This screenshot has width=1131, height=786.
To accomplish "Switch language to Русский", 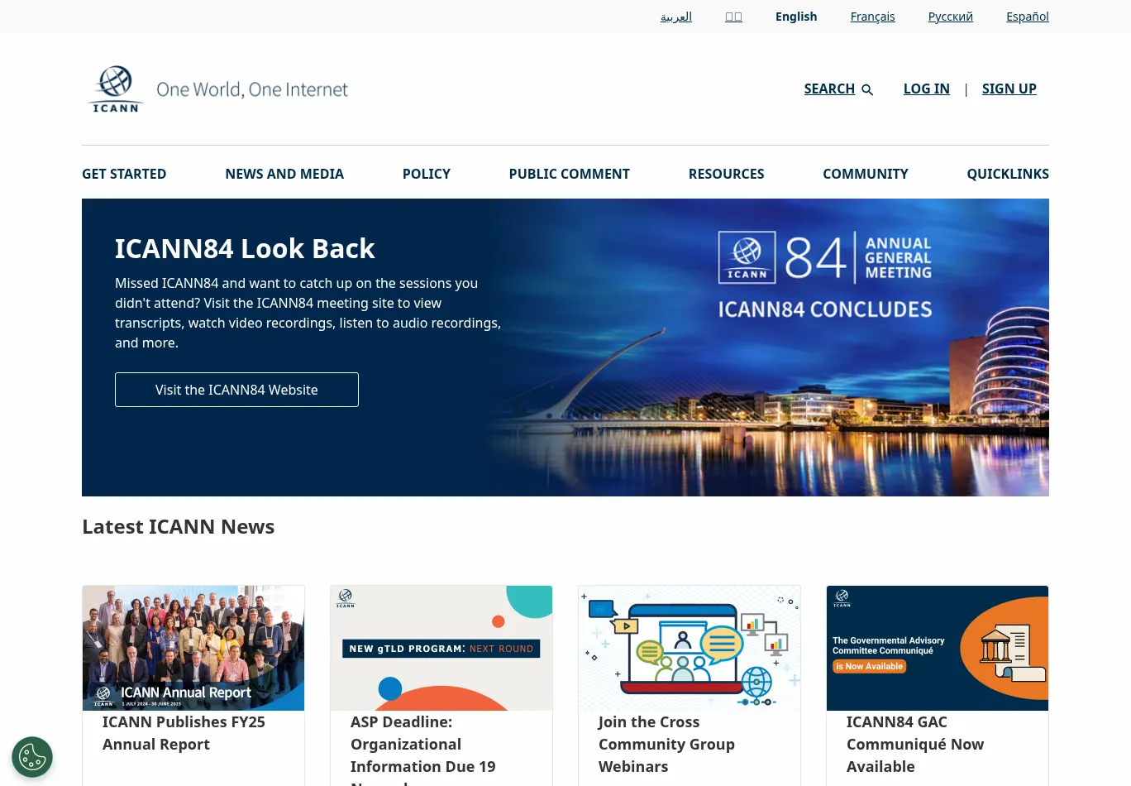I will pyautogui.click(x=950, y=17).
